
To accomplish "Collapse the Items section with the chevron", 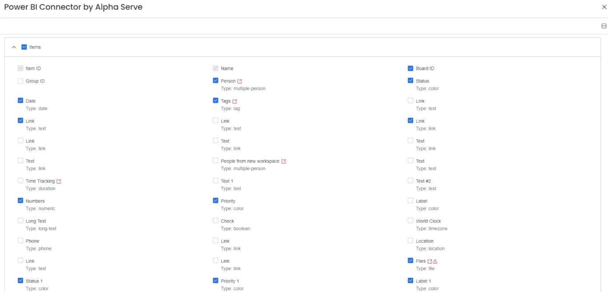I will (x=14, y=47).
